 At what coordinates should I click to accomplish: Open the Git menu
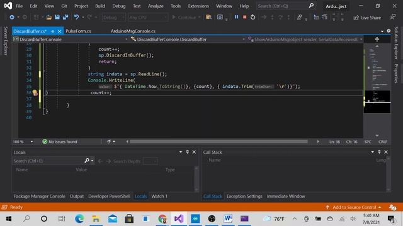coord(64,6)
